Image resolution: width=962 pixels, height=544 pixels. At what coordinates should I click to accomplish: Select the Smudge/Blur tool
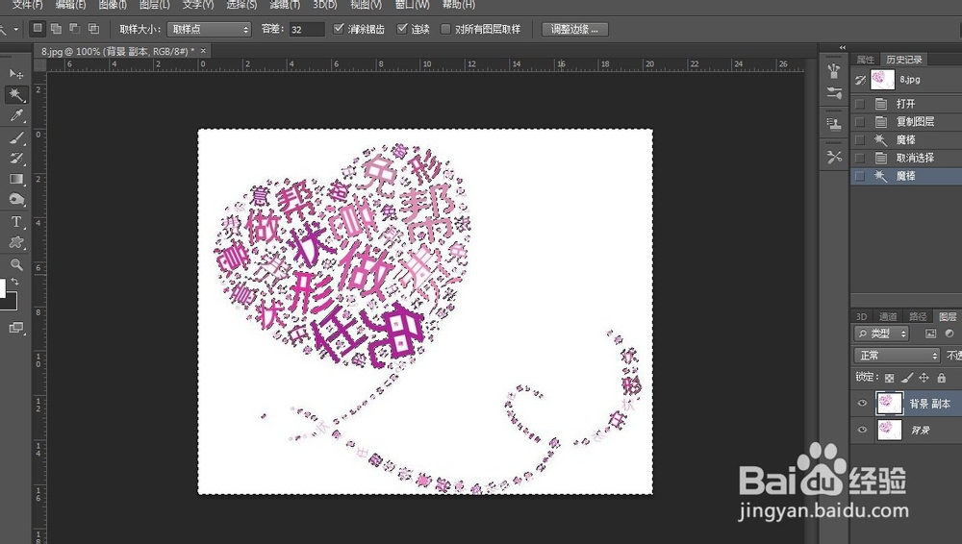tap(16, 199)
